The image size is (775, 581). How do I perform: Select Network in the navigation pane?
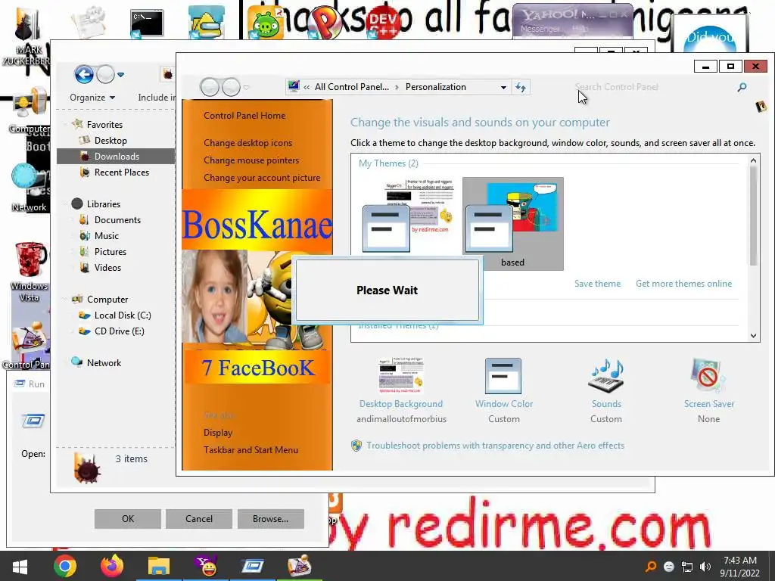click(104, 362)
